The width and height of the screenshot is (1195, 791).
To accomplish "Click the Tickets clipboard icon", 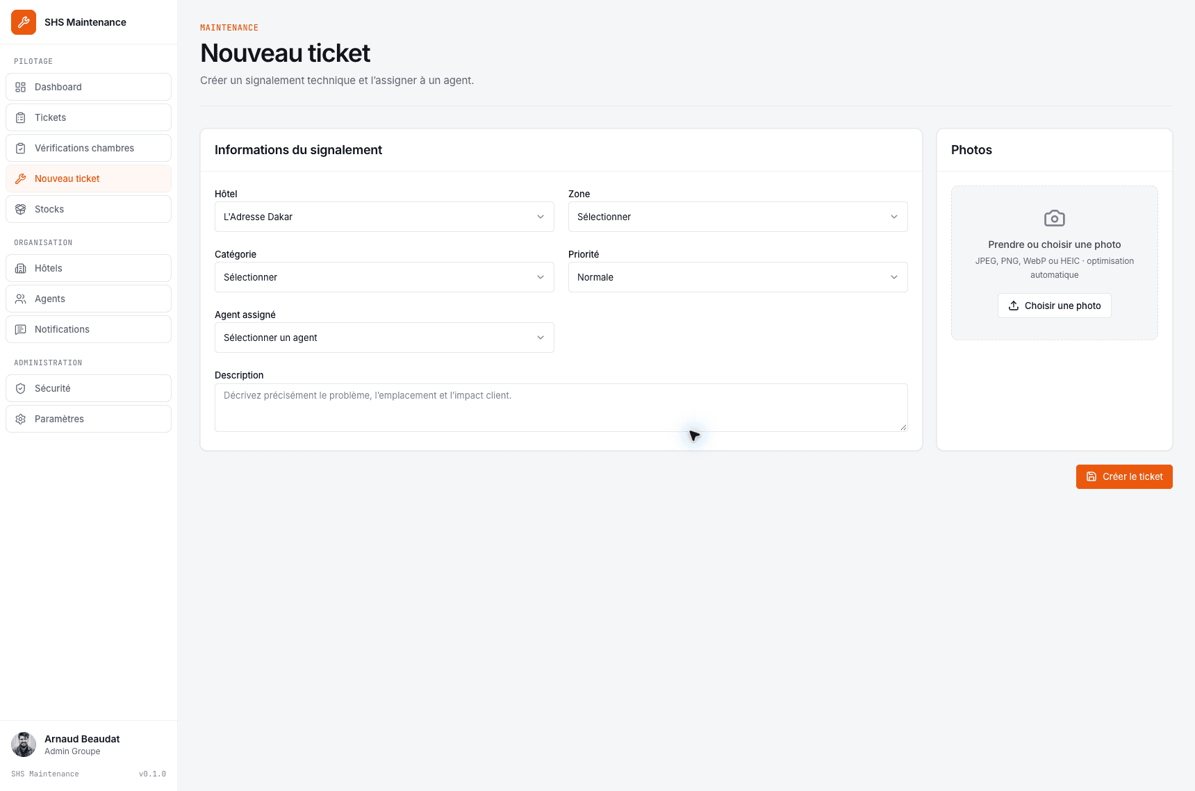I will [21, 117].
